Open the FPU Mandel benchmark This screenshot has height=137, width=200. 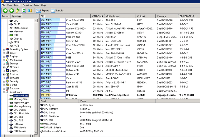point(20,128)
